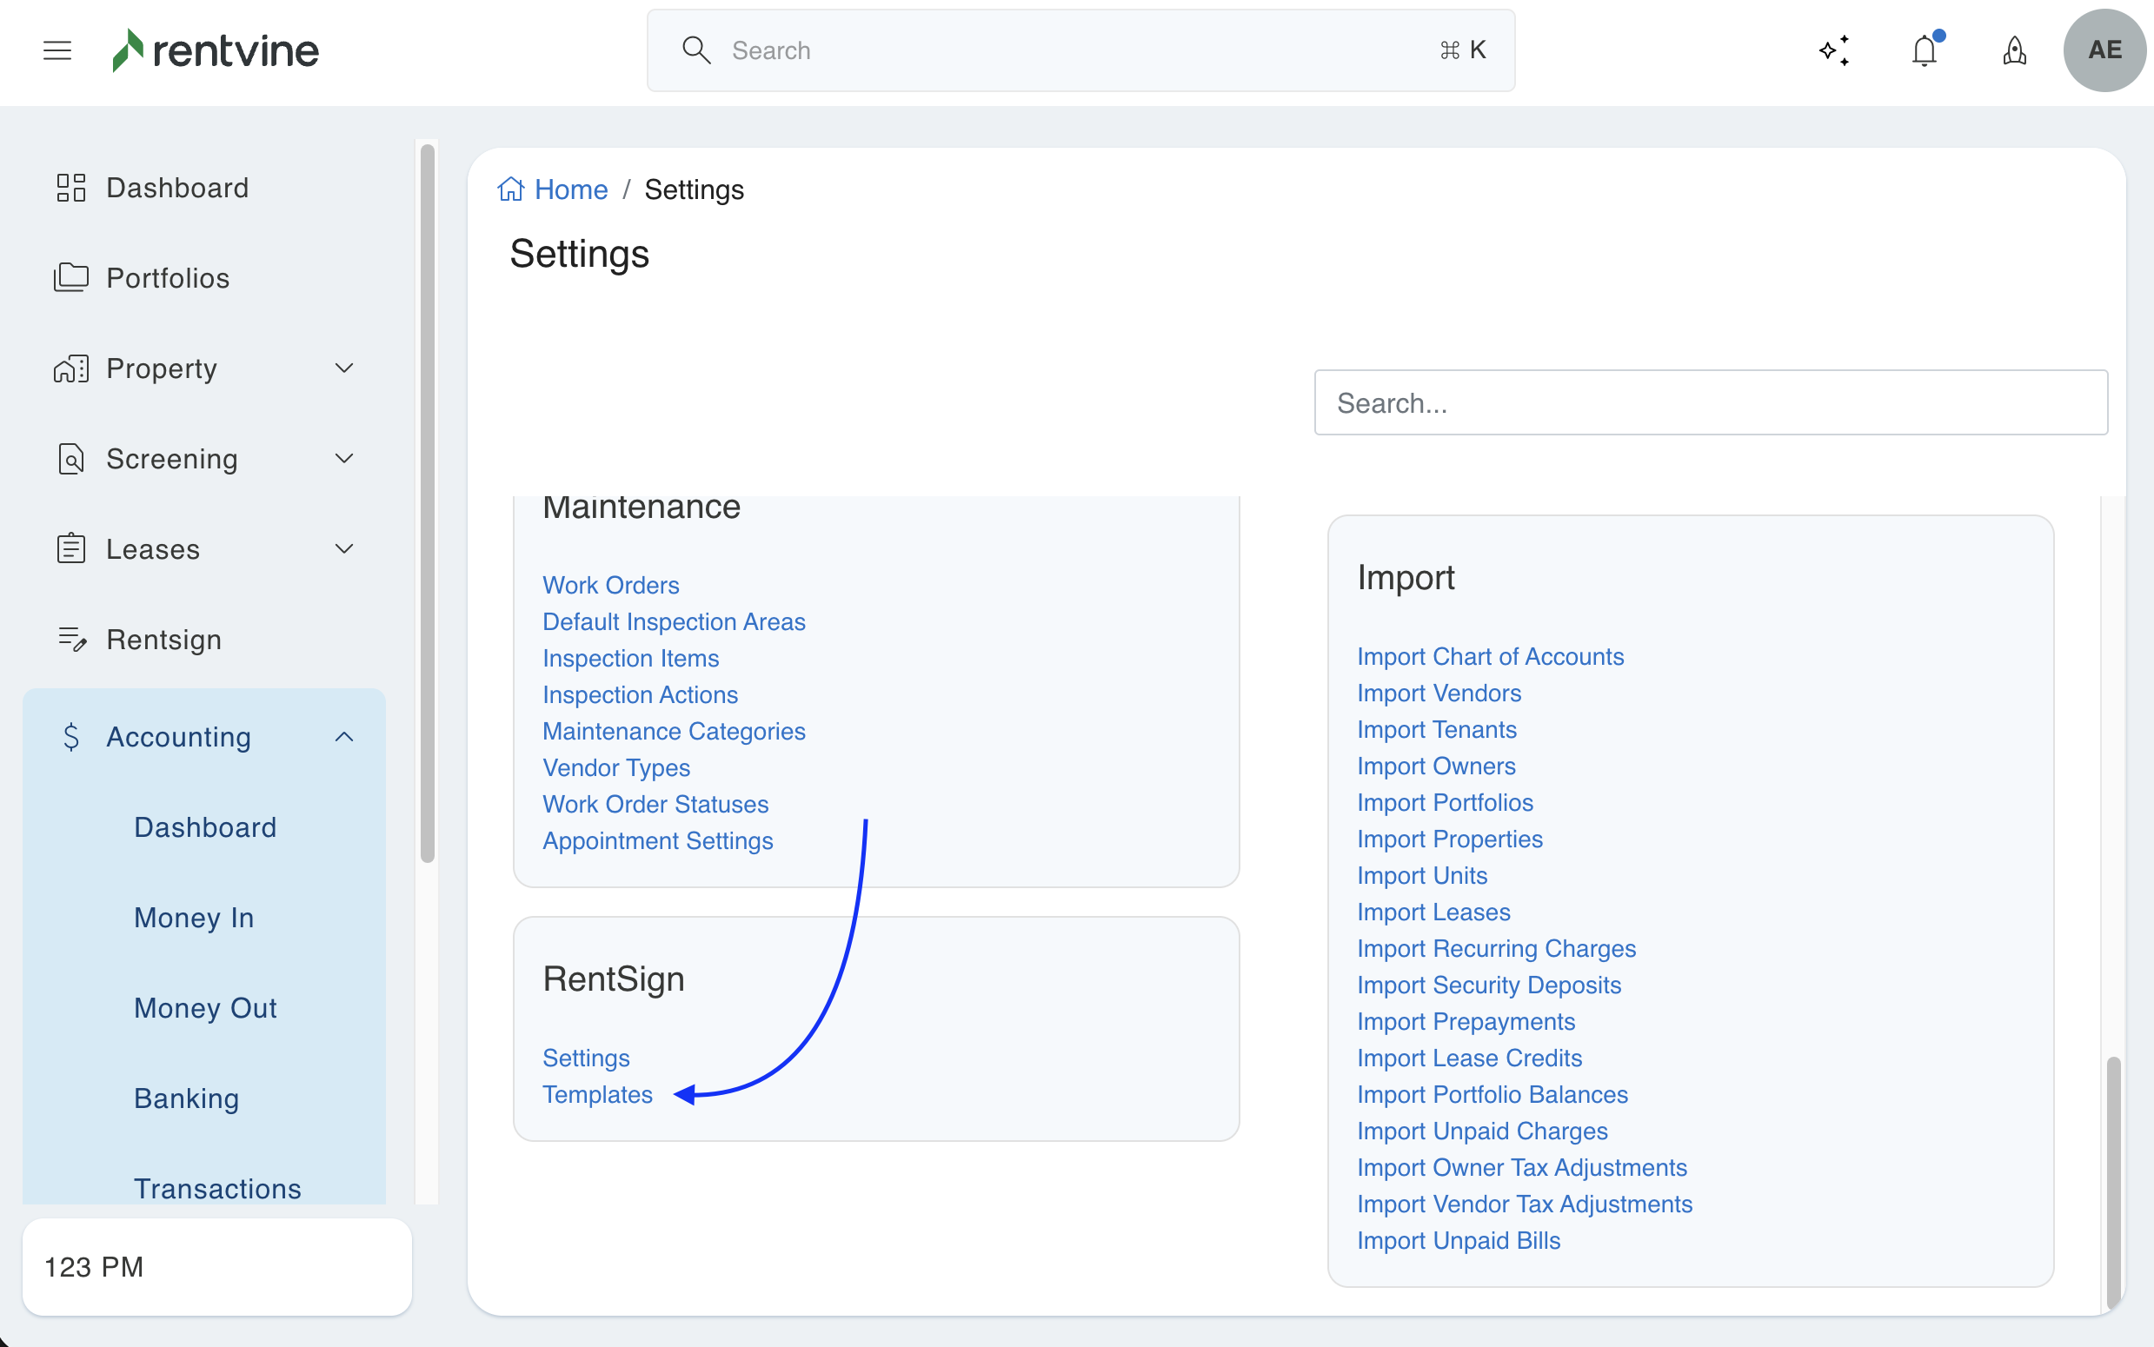Click the settings Search... input field

pos(1711,402)
